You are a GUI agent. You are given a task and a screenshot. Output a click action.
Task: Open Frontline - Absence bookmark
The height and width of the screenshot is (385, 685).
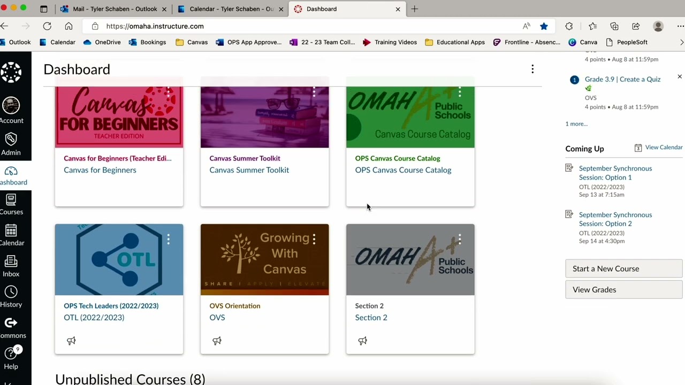click(527, 42)
